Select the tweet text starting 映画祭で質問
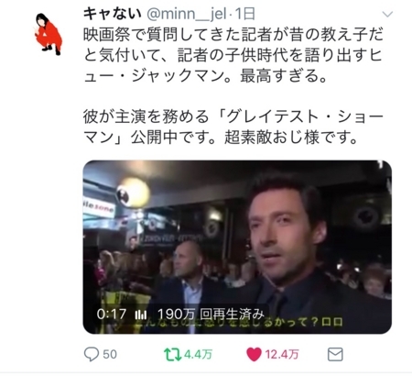Viewport: 412px width, 376px height. [233, 55]
